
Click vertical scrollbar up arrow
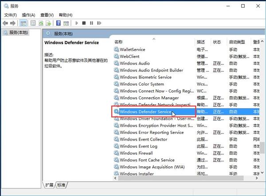262,41
